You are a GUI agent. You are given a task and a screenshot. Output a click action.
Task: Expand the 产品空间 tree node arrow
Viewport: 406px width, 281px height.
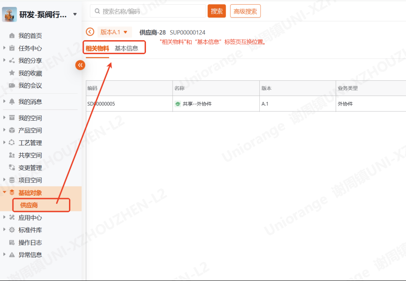(4, 130)
